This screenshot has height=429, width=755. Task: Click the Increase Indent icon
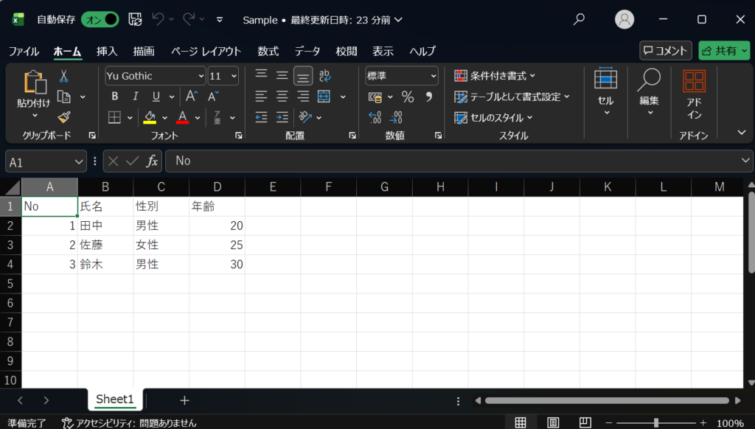click(282, 117)
